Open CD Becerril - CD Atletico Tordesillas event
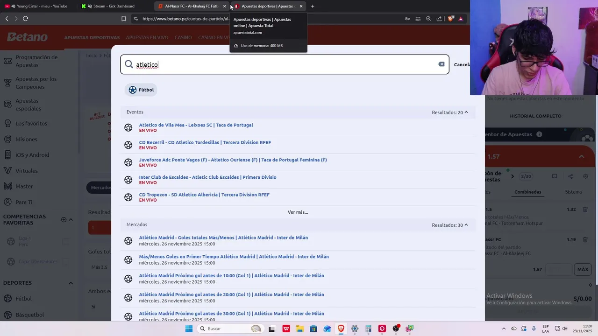The height and width of the screenshot is (336, 598). click(205, 142)
